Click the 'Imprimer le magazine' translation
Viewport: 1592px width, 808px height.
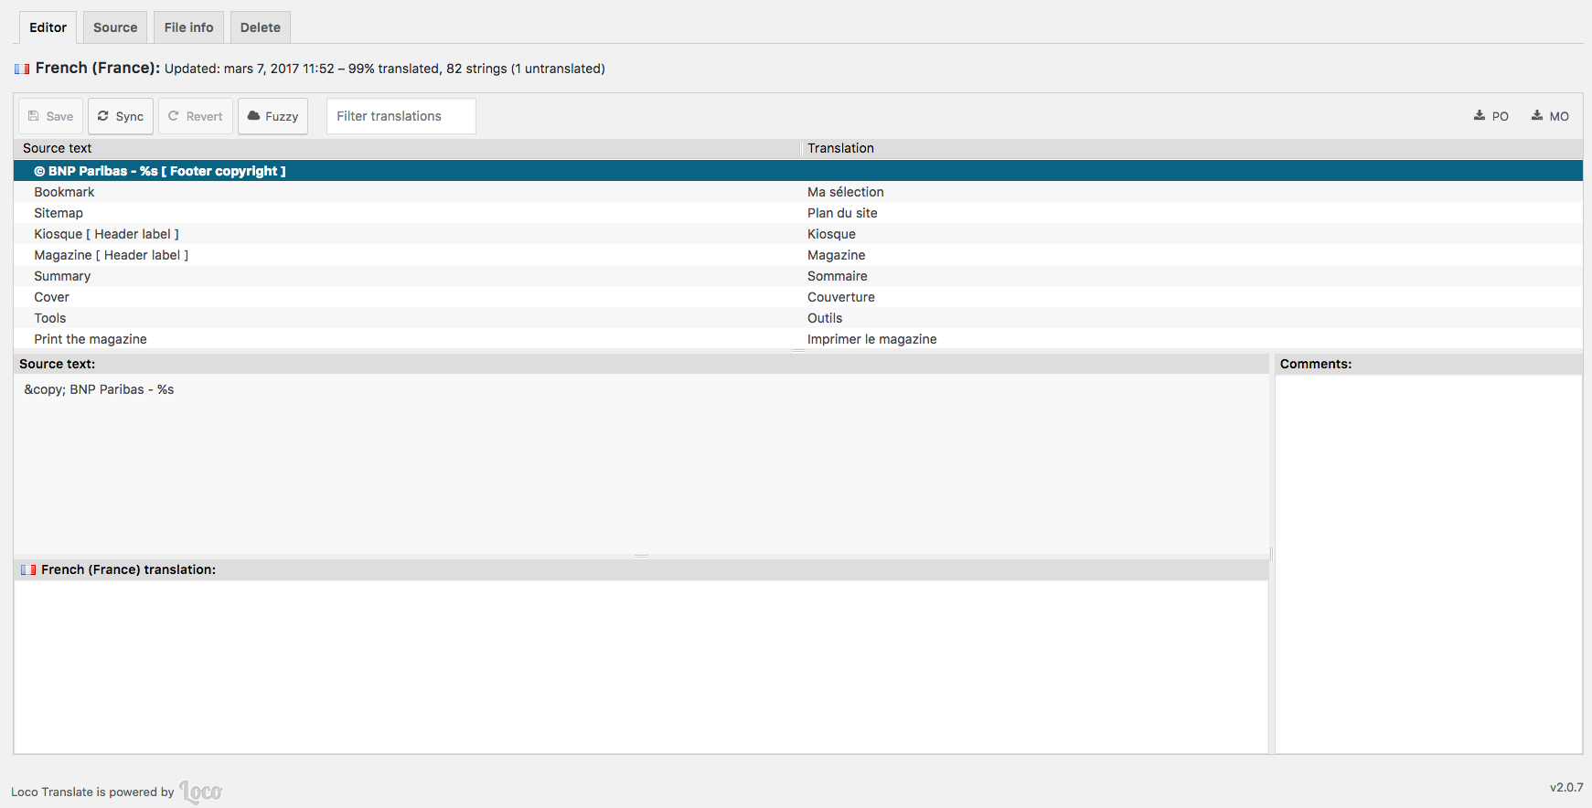872,339
